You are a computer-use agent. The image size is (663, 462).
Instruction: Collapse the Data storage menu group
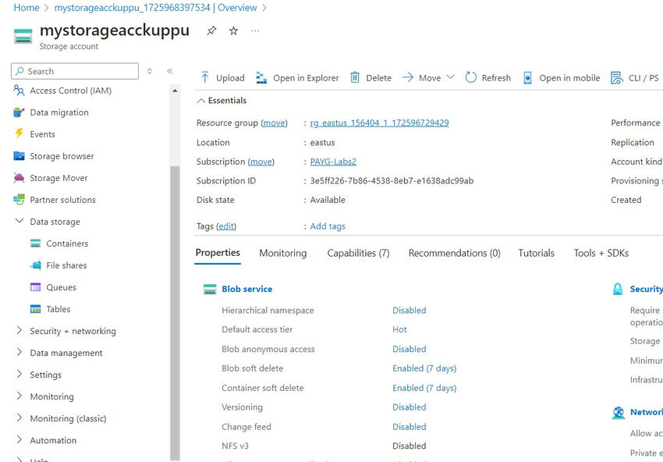click(x=19, y=221)
